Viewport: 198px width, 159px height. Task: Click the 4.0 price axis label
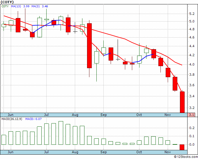pyautogui.click(x=192, y=65)
